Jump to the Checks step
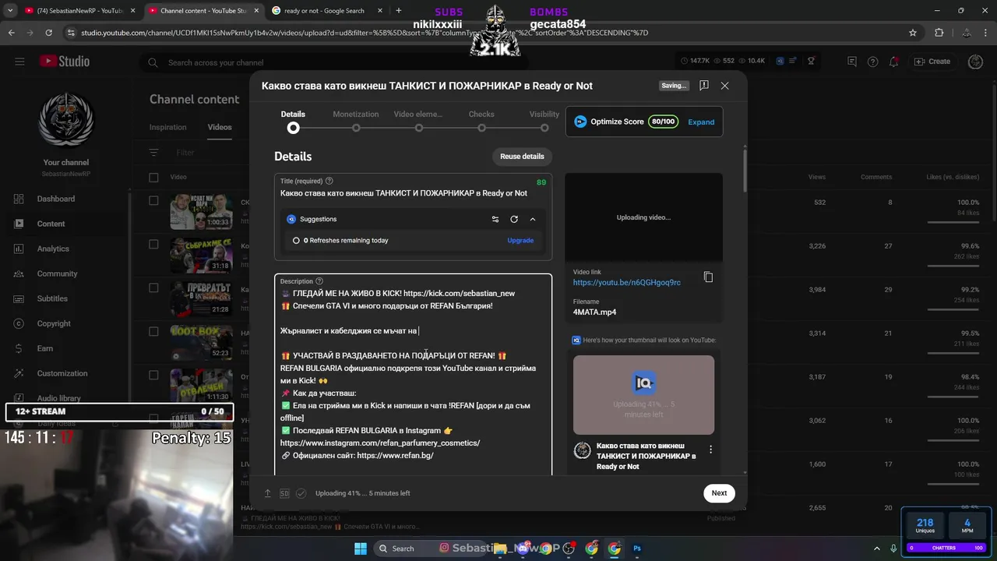The width and height of the screenshot is (997, 561). [481, 121]
